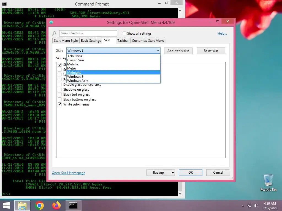Open File Explorer from the taskbar

click(22, 206)
